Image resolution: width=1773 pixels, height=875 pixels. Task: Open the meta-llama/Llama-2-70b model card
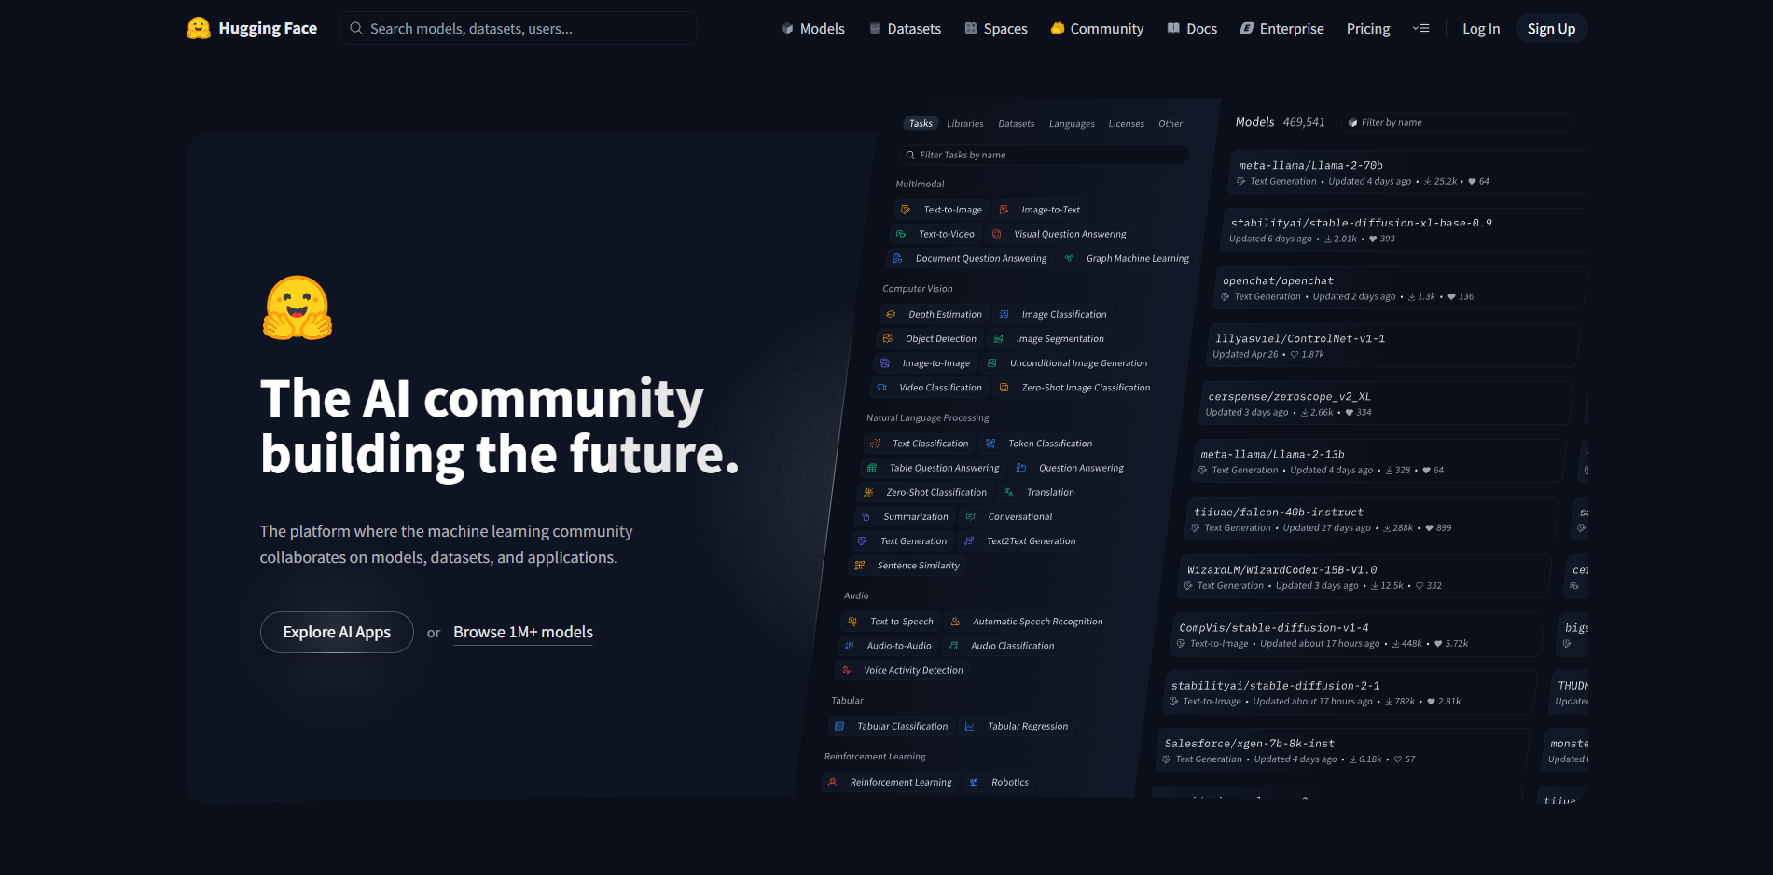[1310, 166]
